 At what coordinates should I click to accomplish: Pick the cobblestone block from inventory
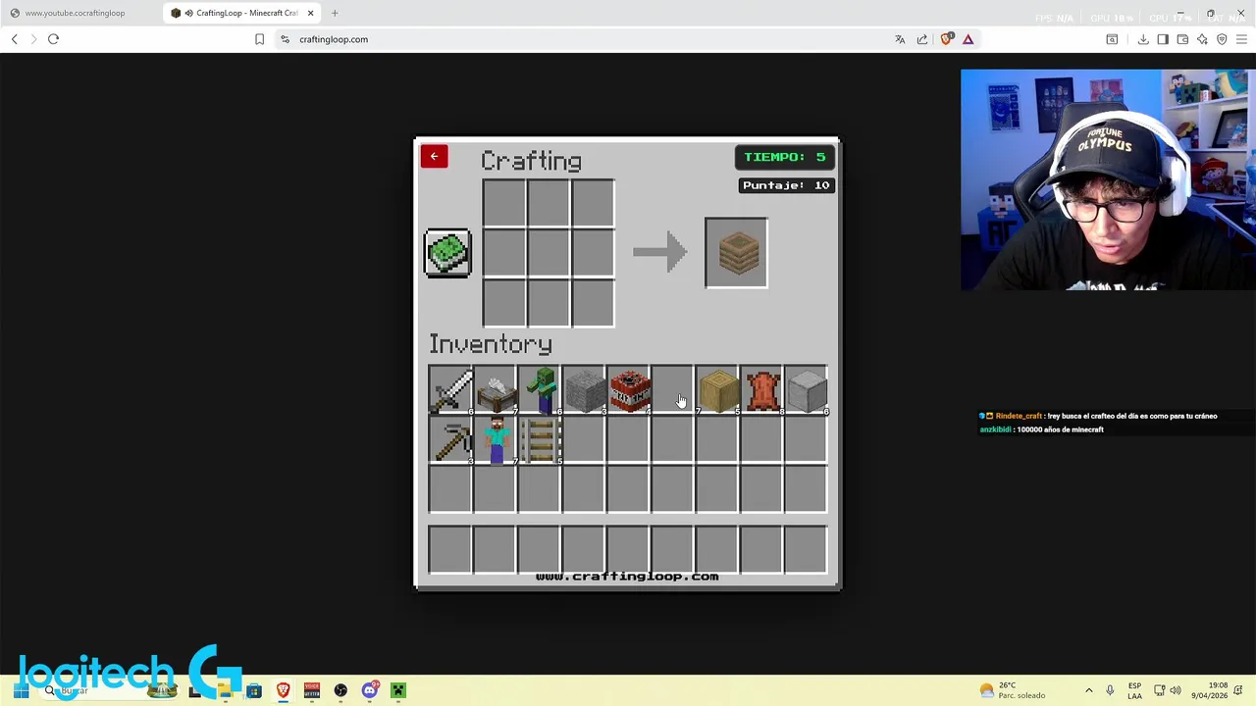[x=584, y=389]
